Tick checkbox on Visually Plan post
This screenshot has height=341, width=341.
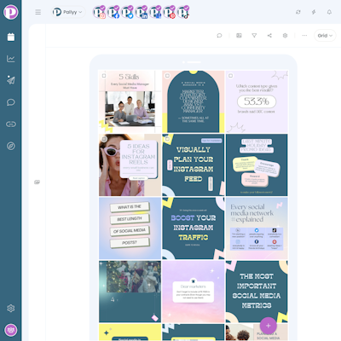167,139
